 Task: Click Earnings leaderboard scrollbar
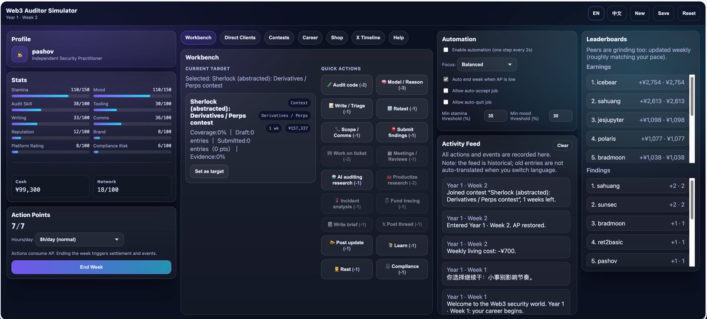[x=692, y=118]
